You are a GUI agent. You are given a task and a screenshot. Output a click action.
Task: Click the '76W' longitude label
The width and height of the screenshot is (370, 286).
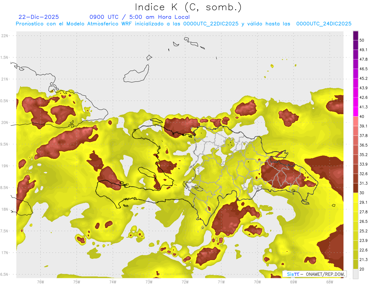(x=40, y=282)
